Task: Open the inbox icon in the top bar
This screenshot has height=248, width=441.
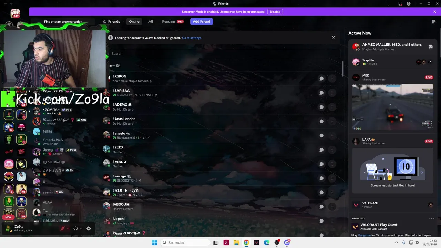Action: tap(400, 4)
